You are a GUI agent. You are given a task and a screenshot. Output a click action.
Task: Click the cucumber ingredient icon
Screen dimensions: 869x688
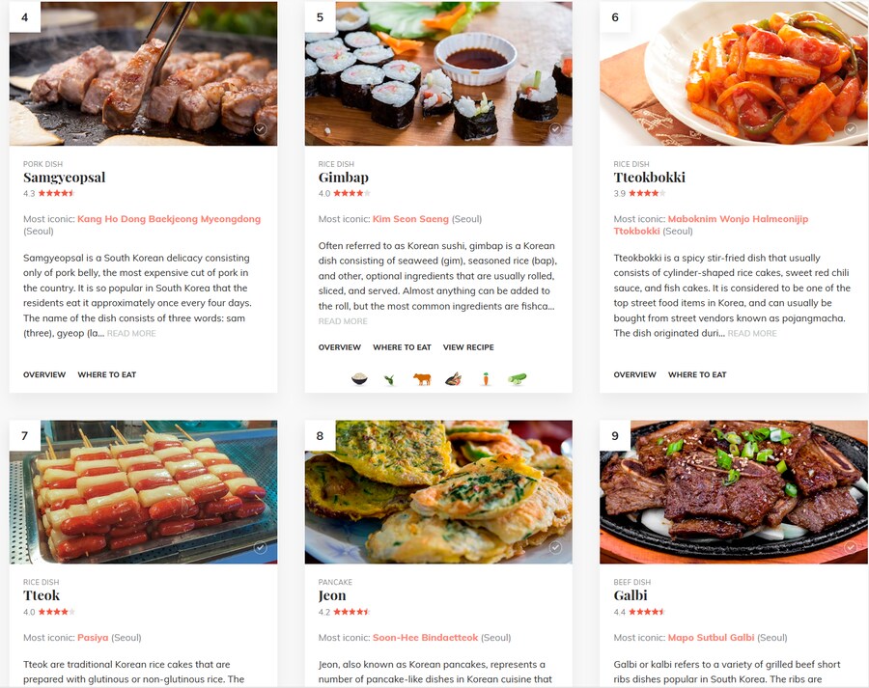(518, 379)
